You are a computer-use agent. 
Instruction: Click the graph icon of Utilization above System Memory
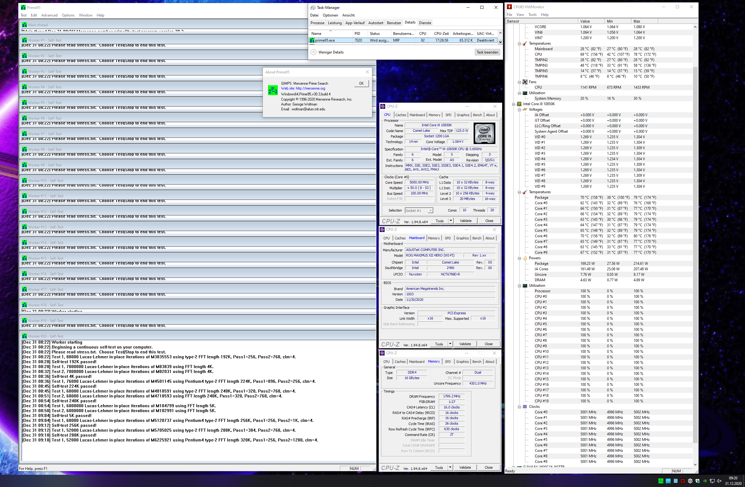click(x=525, y=93)
